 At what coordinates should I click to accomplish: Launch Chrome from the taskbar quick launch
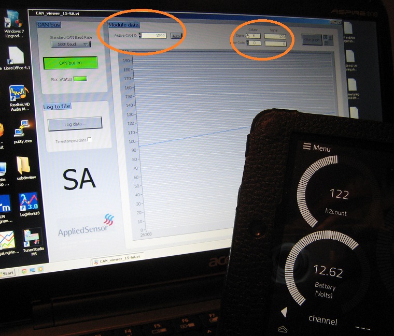click(x=24, y=271)
